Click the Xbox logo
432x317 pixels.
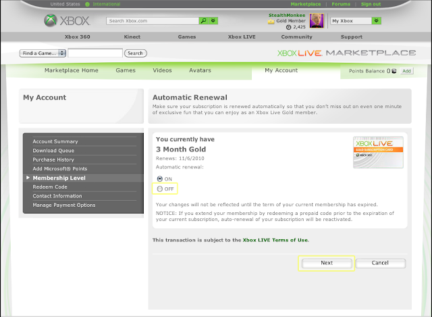(x=67, y=21)
